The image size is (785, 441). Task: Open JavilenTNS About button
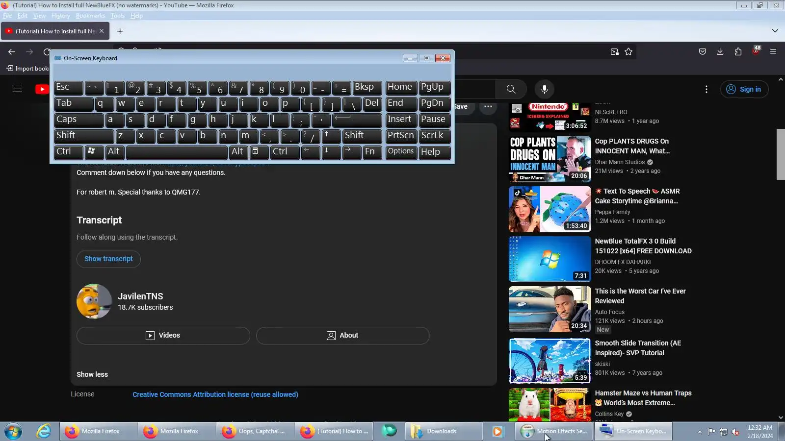[x=343, y=336]
